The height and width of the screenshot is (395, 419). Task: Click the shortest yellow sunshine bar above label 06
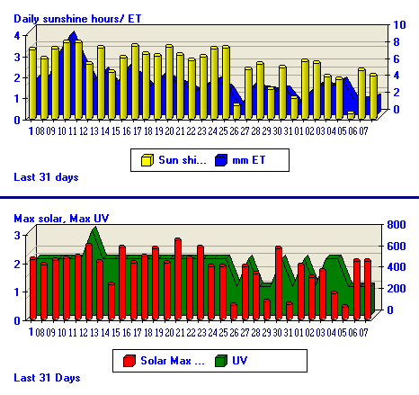coord(351,115)
